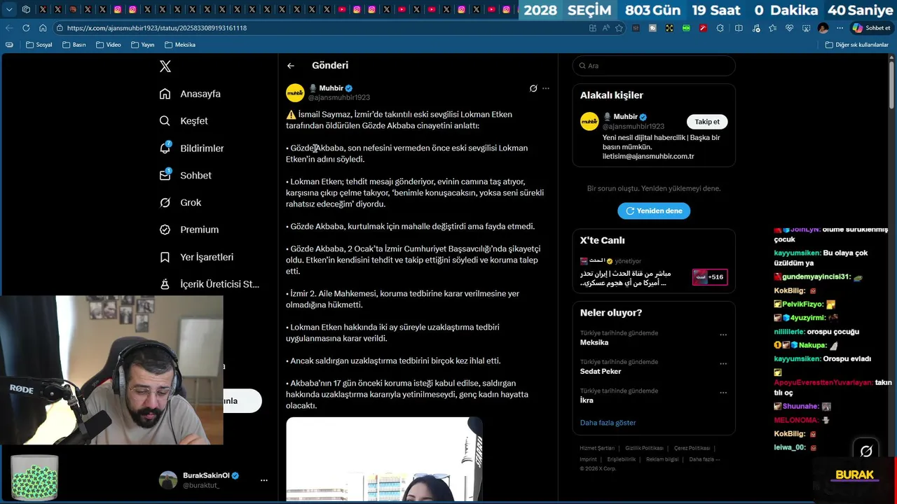The width and height of the screenshot is (897, 504).
Task: View site information lock icon
Action: pos(60,28)
